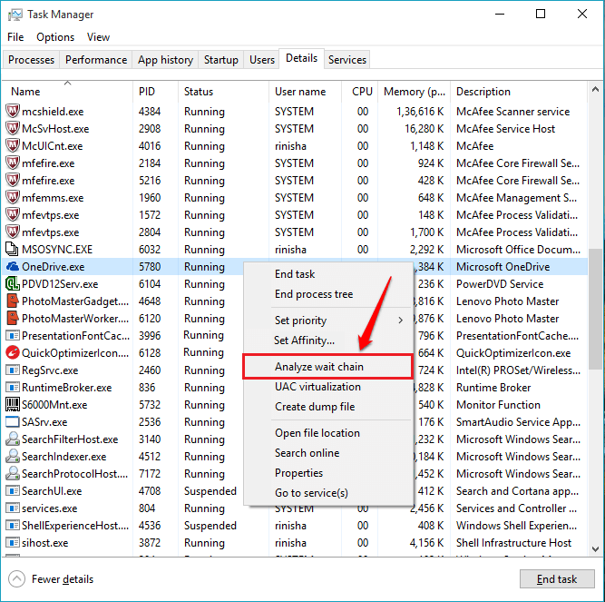Viewport: 605px width, 602px height.
Task: Click the SearchProtocolHost icon
Action: coord(13,473)
